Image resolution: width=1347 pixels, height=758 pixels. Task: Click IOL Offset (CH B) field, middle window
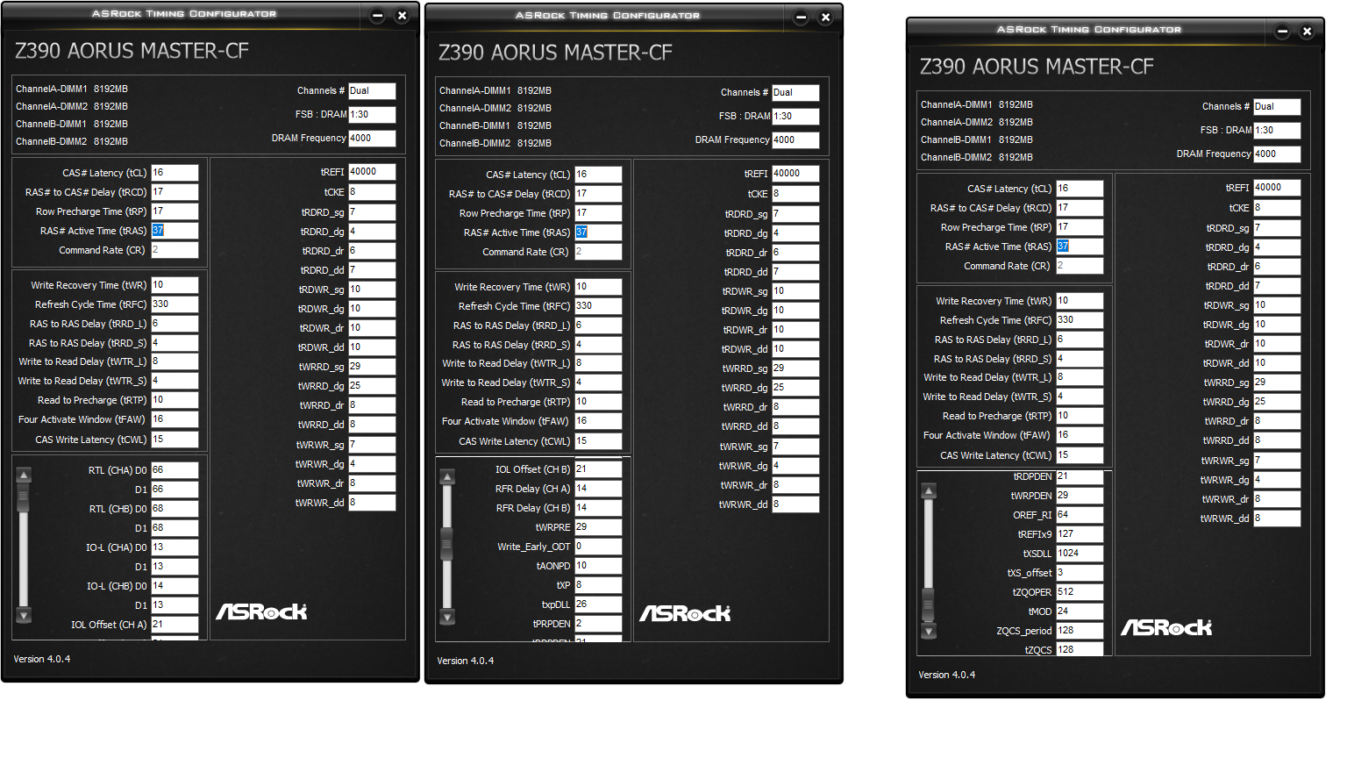(598, 469)
